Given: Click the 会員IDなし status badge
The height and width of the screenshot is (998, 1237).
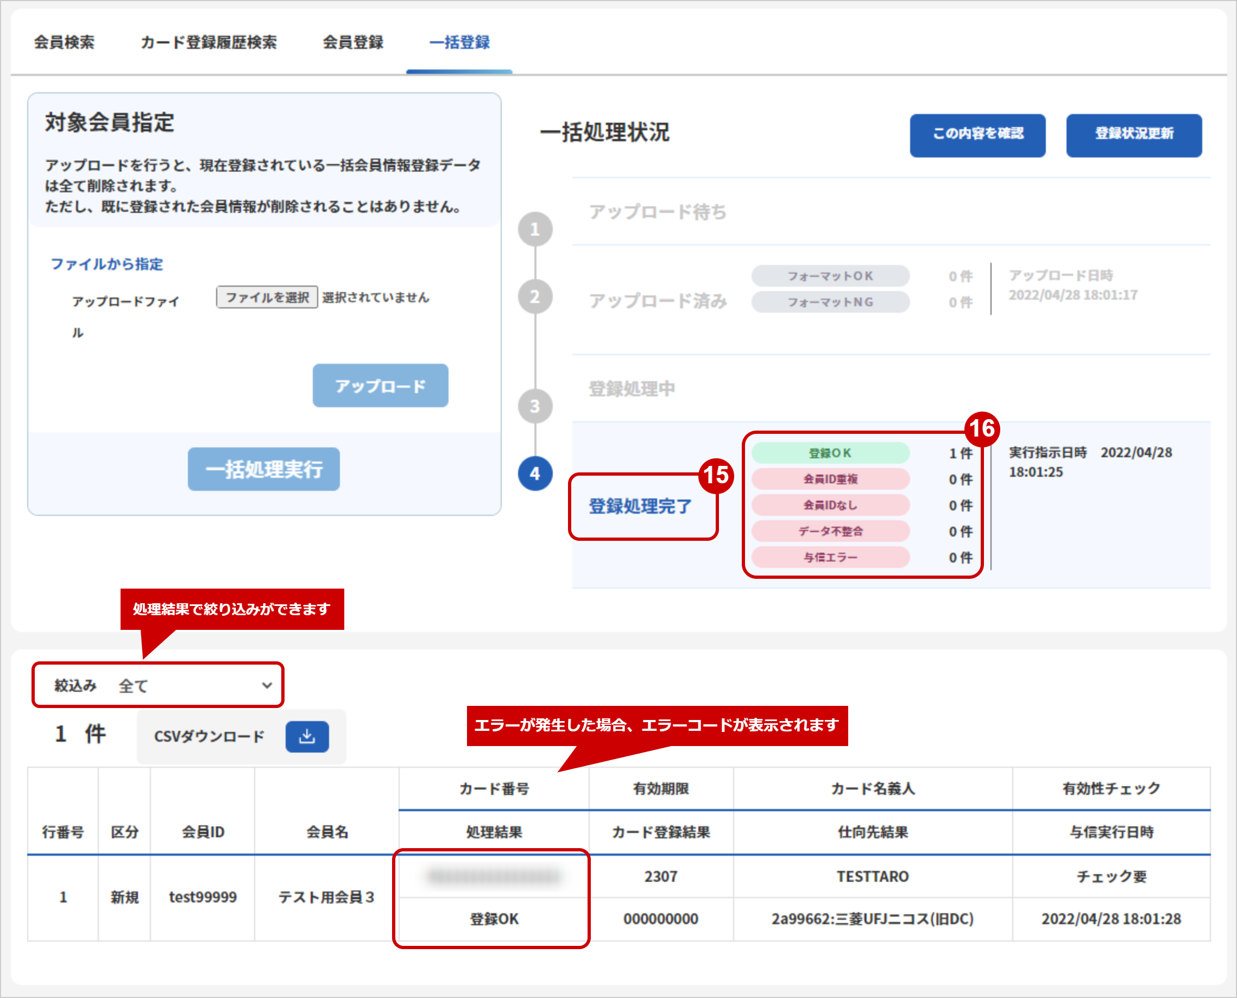Looking at the screenshot, I should tap(831, 506).
